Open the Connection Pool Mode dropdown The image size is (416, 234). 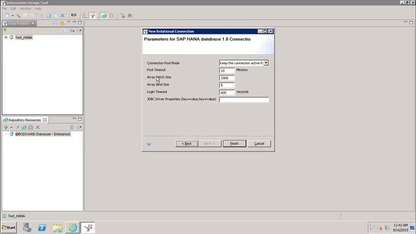click(266, 63)
